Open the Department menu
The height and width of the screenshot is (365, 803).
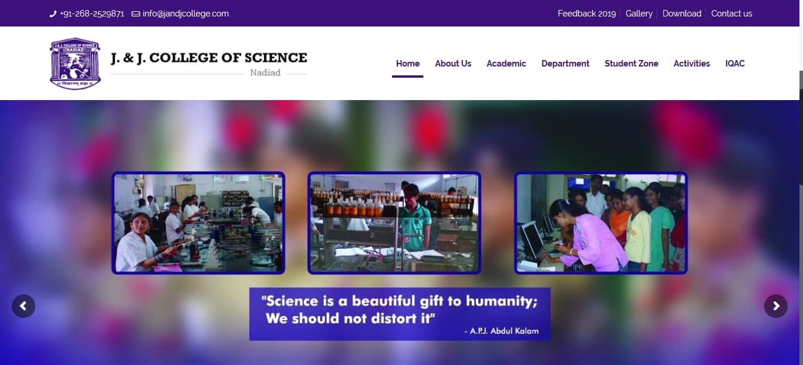pos(565,64)
